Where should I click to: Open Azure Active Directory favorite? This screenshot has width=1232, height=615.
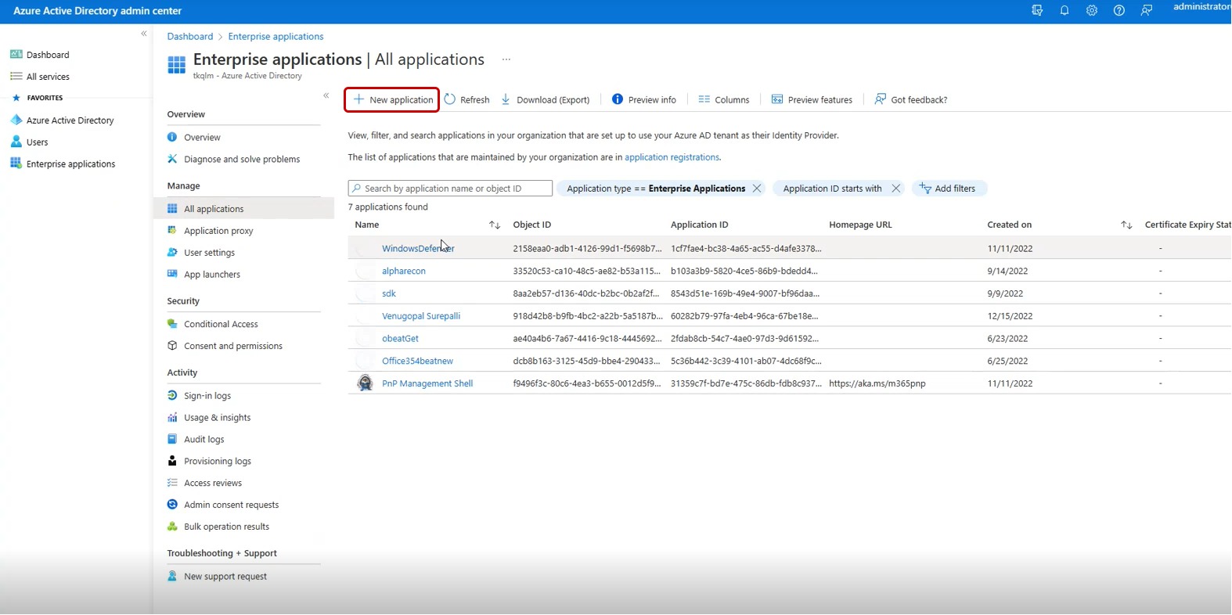pyautogui.click(x=70, y=120)
